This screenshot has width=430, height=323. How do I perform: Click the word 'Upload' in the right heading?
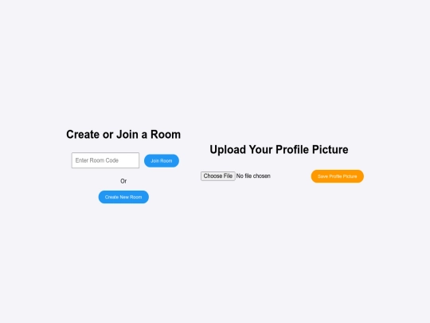coord(228,150)
